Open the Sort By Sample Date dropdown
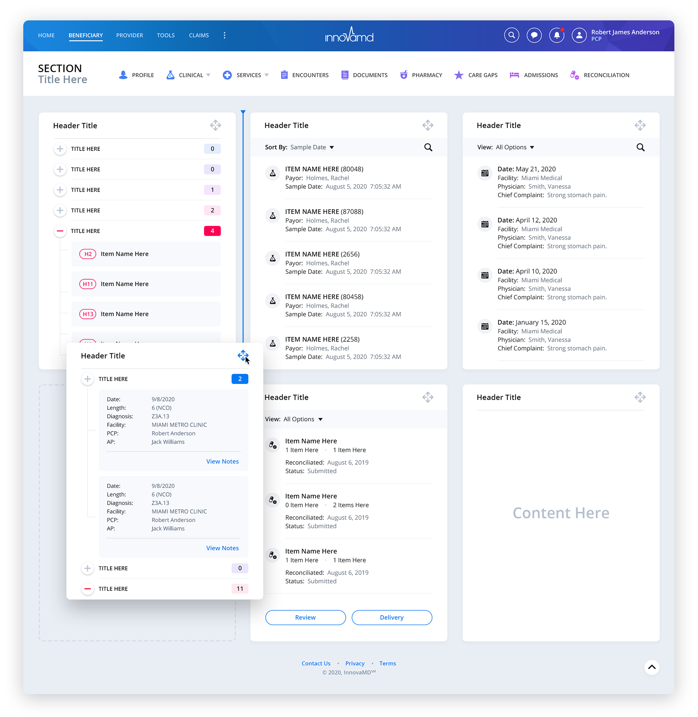Viewport: 698px width, 717px height. (x=312, y=147)
